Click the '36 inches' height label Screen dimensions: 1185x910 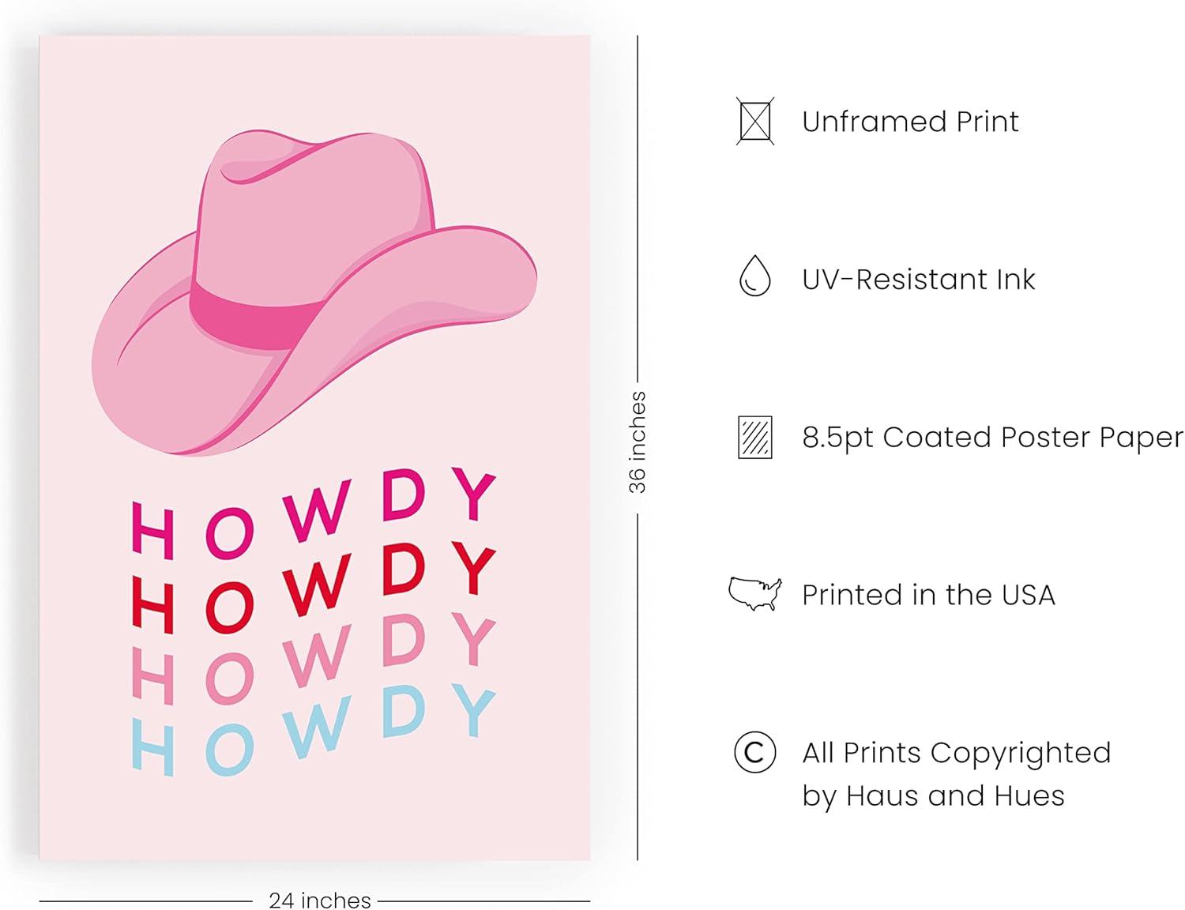click(637, 443)
